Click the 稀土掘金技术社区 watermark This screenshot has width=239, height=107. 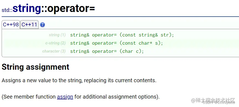(x=213, y=100)
